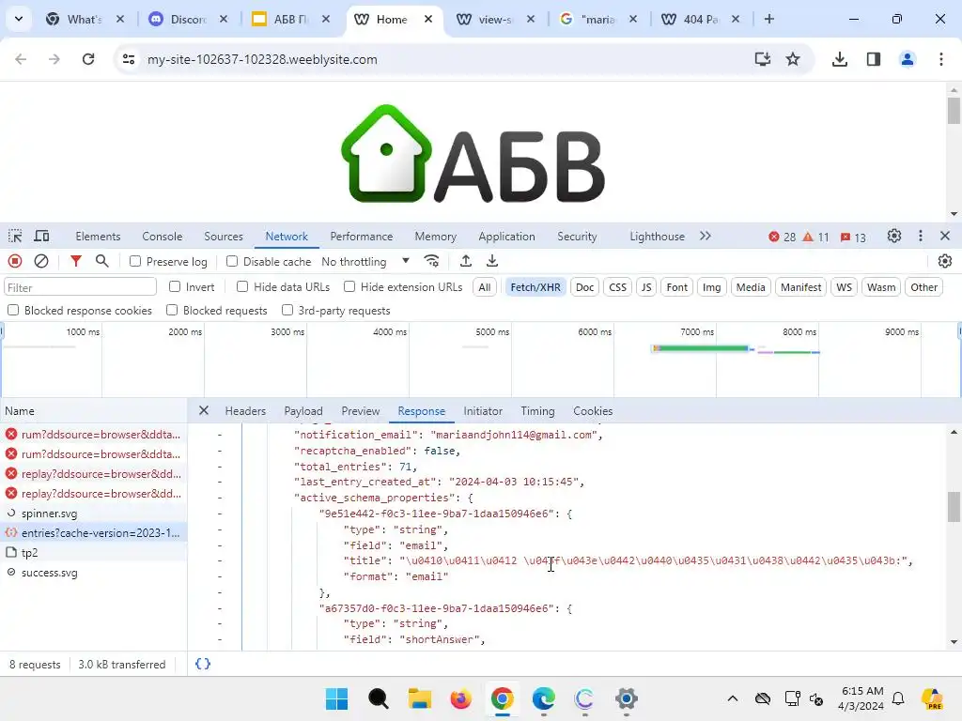Show the 13 issues counter

(x=853, y=237)
